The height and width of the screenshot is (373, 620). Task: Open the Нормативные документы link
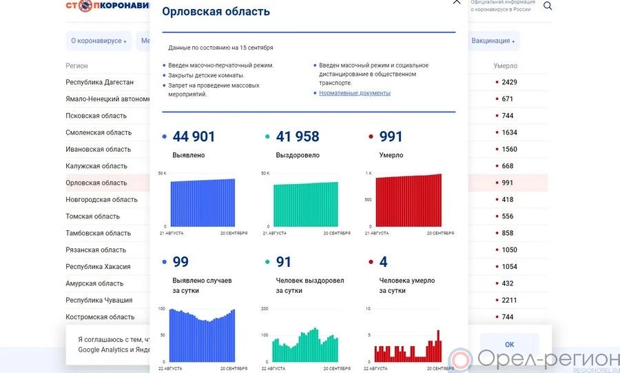(x=354, y=93)
